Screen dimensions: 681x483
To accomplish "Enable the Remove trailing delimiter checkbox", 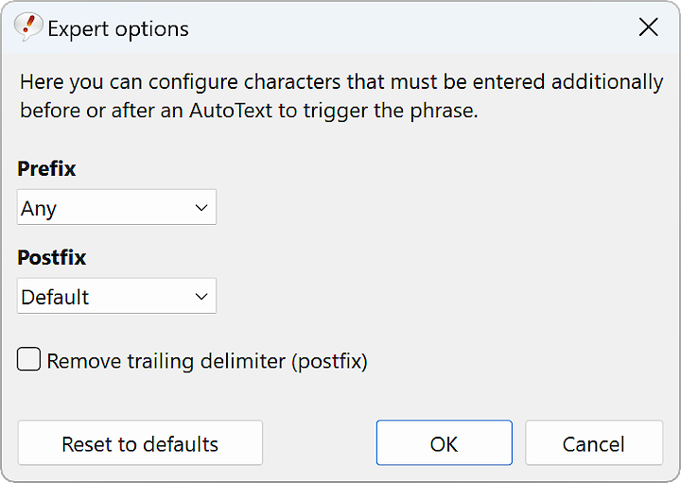I will (x=28, y=359).
